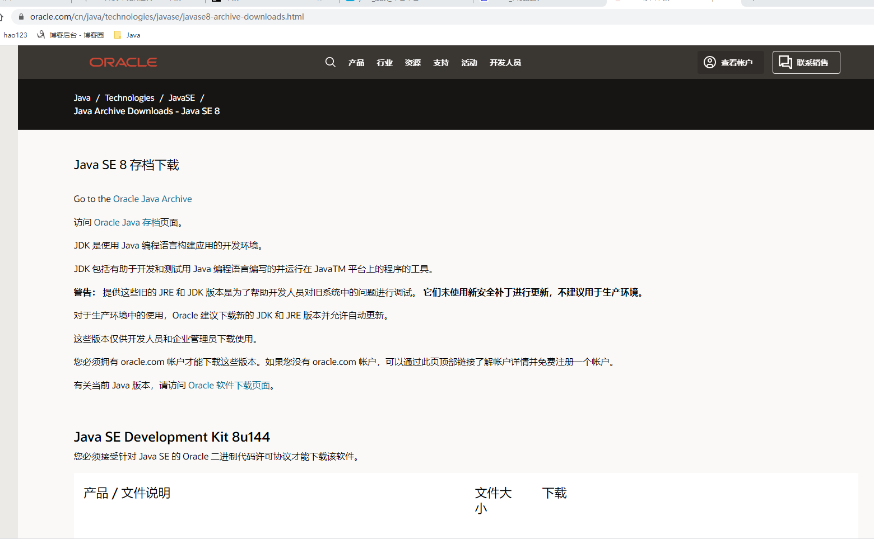
Task: Click the 联系销售 contact sales button
Action: (806, 62)
